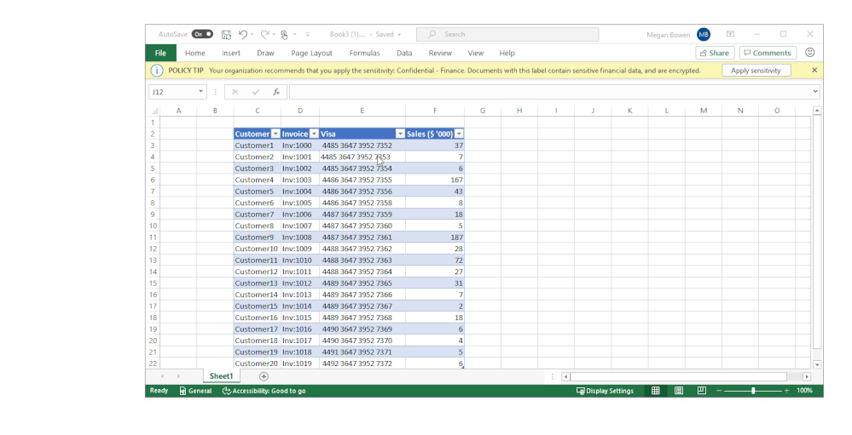Click the Ribbon Display Options icon
The height and width of the screenshot is (435, 852).
point(730,34)
